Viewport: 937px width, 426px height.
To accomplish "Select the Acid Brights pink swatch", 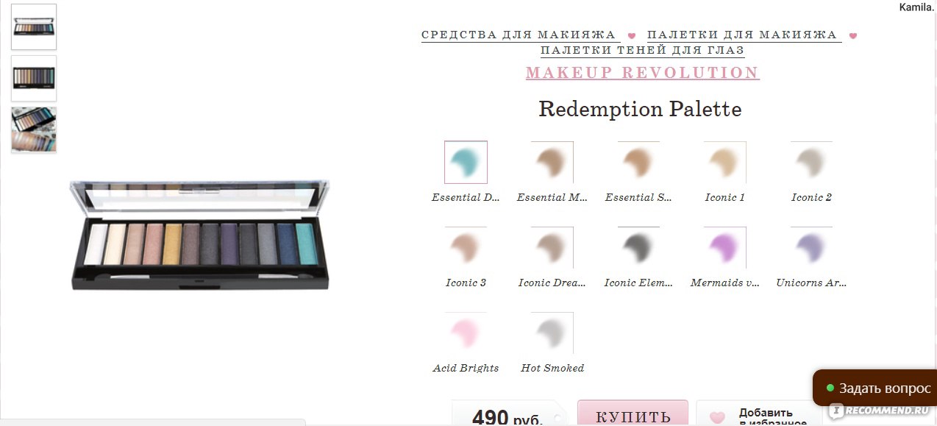I will (x=466, y=333).
